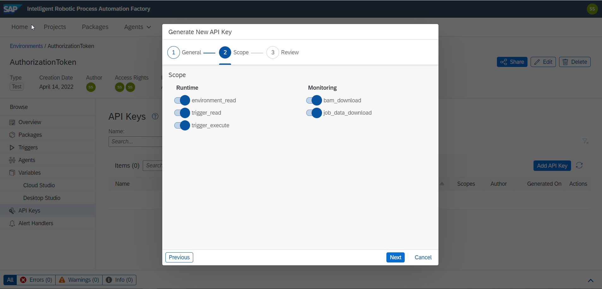Viewport: 602px width, 289px height.
Task: Toggle the environment_read scope switch
Action: (x=182, y=100)
